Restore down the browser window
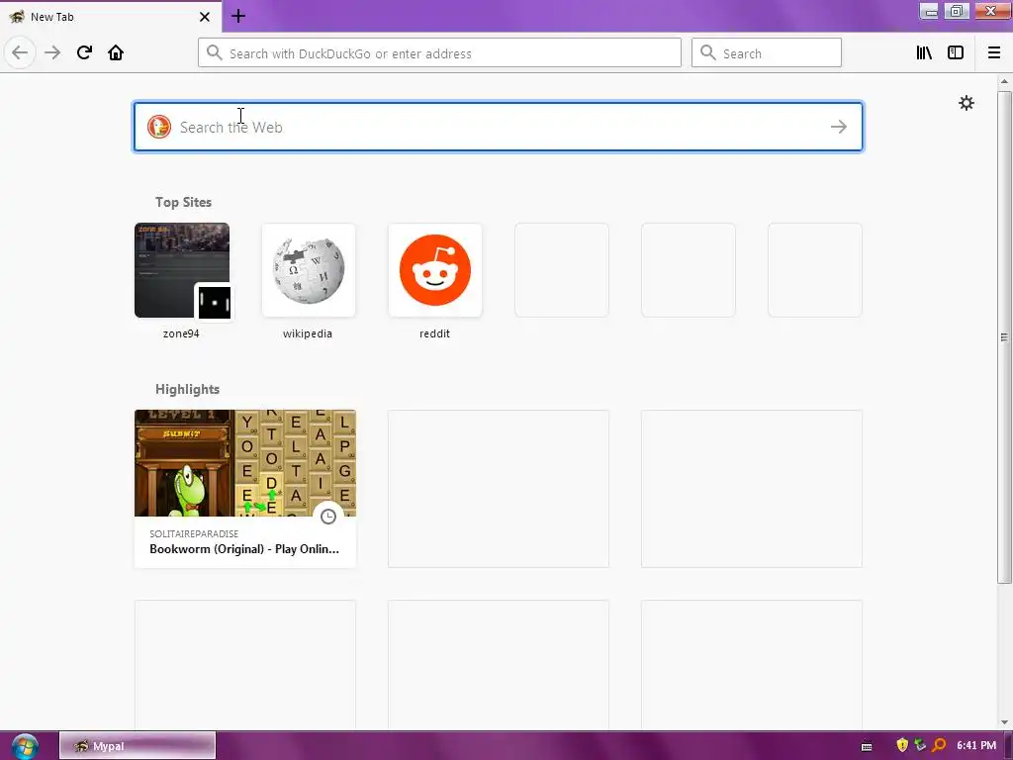This screenshot has width=1013, height=760. [x=957, y=11]
